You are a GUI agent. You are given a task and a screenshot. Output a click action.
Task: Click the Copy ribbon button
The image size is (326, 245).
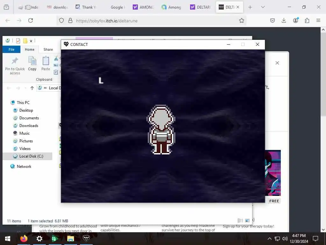(32, 64)
